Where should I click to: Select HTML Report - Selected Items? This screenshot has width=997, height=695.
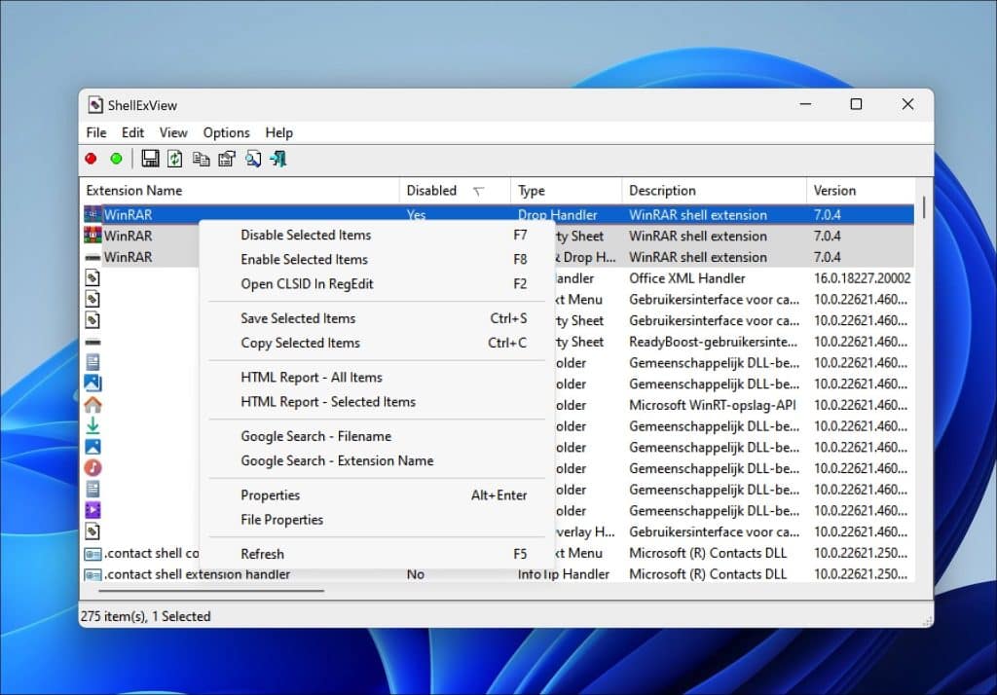377,402
